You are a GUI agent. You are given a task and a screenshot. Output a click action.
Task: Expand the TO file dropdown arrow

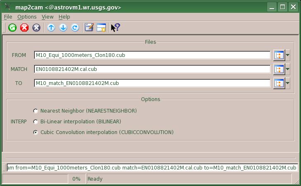pyautogui.click(x=288, y=83)
